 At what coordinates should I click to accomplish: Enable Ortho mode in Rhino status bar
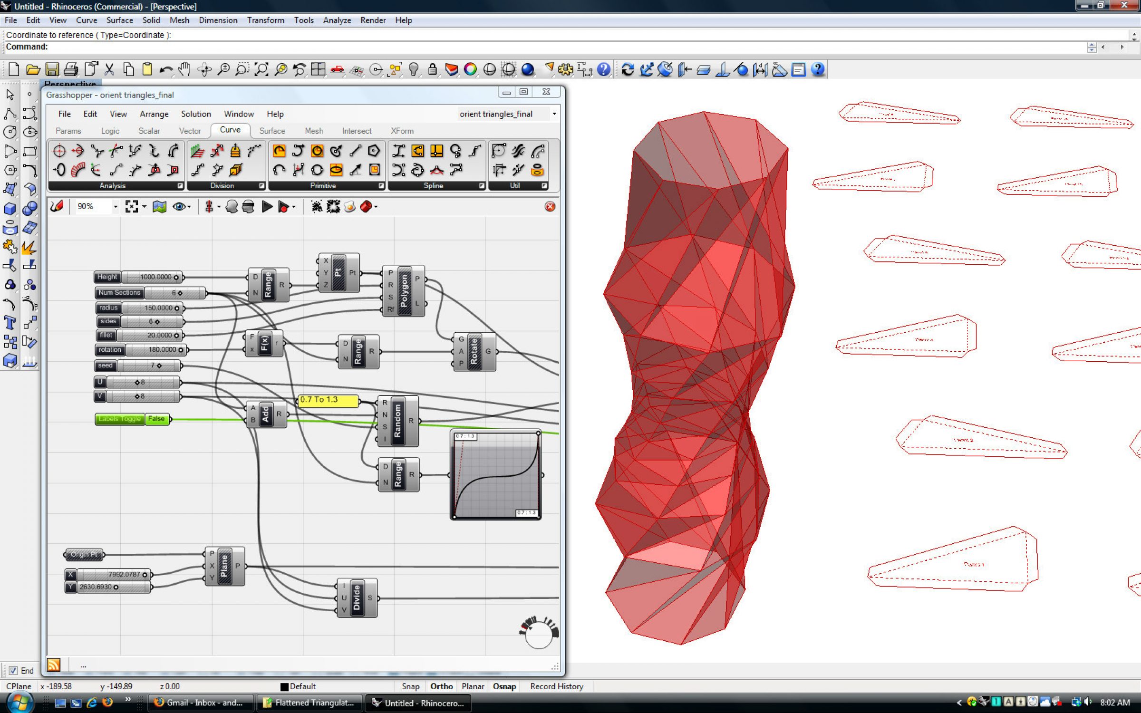pos(441,686)
